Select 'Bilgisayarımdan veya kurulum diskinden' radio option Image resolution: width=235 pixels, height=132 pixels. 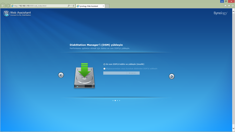coord(104,69)
